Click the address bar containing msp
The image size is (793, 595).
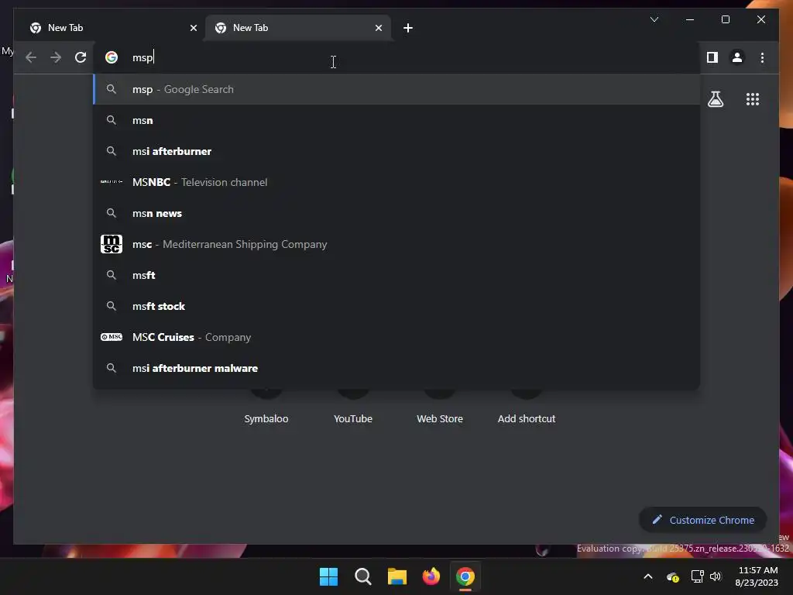click(396, 57)
